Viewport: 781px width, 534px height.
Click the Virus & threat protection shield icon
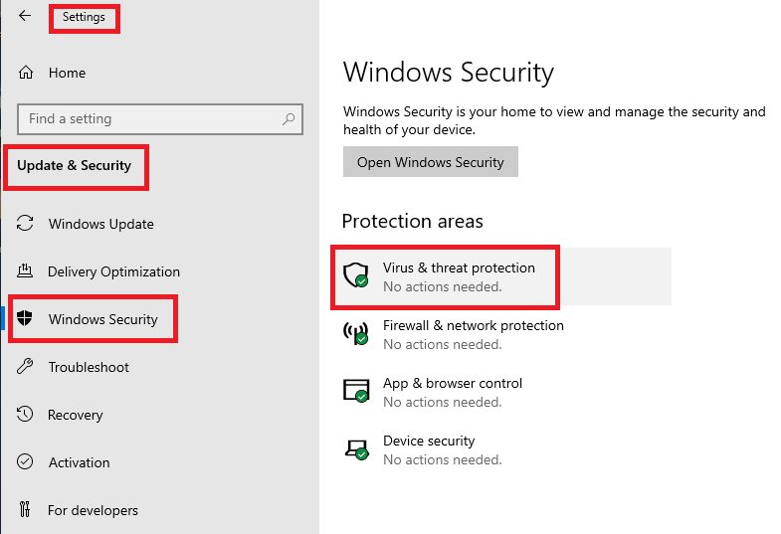[x=356, y=276]
